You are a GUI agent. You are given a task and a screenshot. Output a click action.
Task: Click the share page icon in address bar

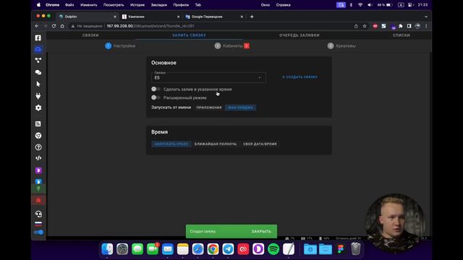click(x=356, y=26)
